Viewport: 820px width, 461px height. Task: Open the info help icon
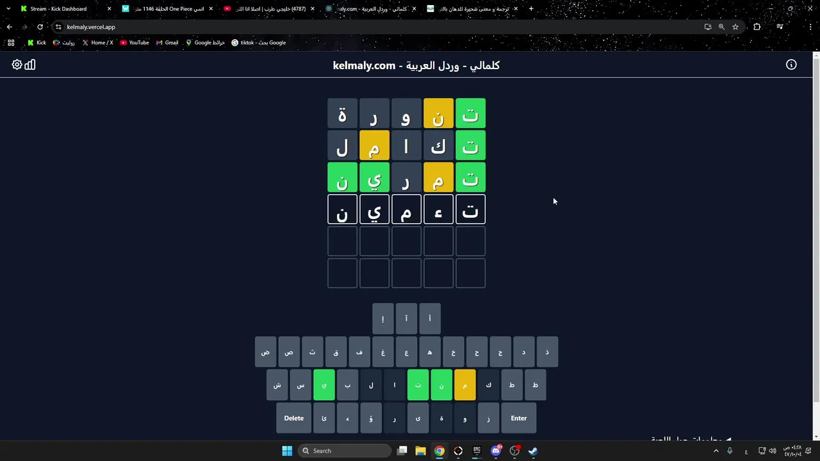(x=791, y=65)
